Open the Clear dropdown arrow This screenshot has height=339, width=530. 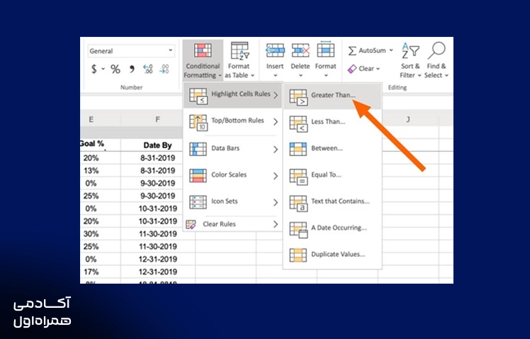(x=378, y=69)
